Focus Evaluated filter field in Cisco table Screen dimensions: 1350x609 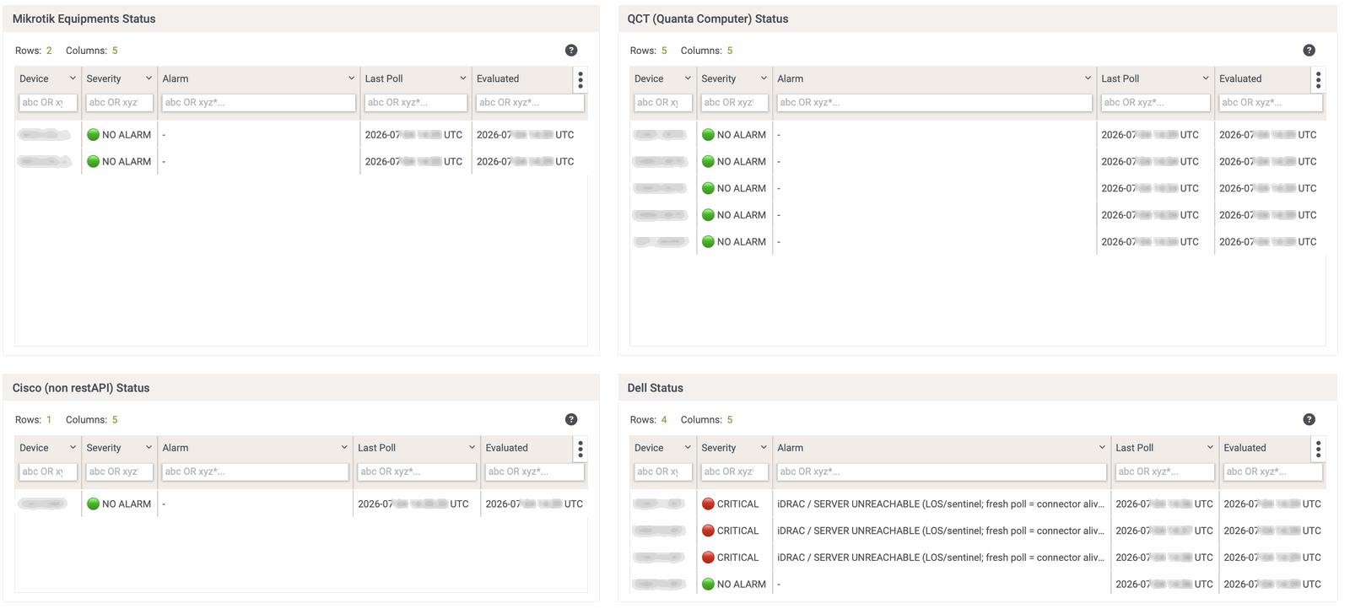(535, 472)
